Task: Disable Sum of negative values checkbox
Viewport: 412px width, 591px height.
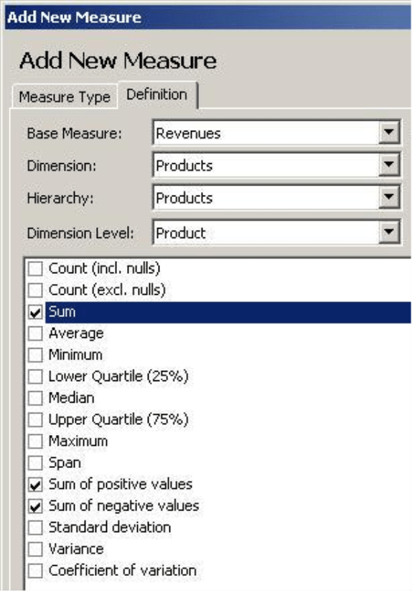Action: [x=35, y=506]
